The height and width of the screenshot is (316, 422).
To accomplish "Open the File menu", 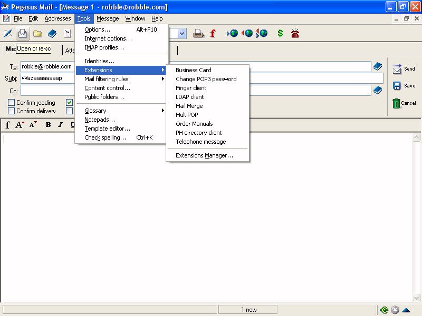I will pos(18,18).
